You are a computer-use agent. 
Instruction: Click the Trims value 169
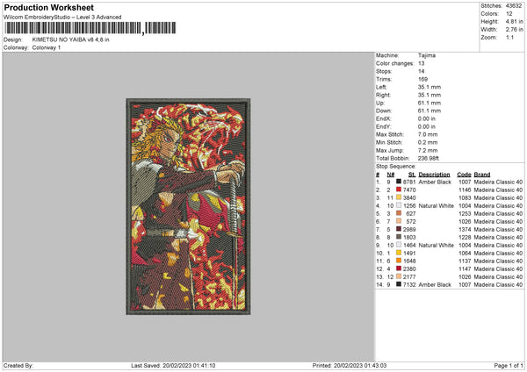click(422, 79)
